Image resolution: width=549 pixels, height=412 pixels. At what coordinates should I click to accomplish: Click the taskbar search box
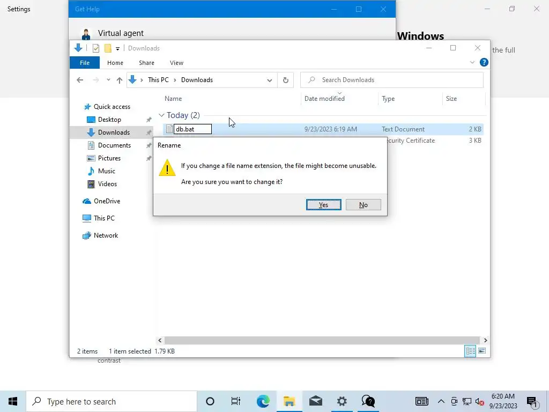point(112,401)
